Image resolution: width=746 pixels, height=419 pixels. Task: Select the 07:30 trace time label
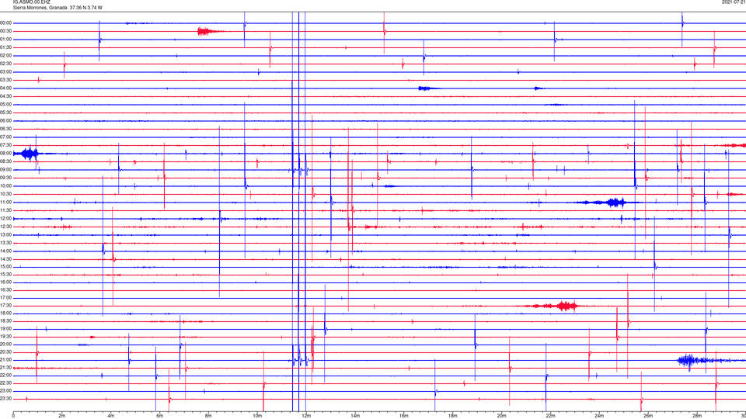tap(6, 145)
